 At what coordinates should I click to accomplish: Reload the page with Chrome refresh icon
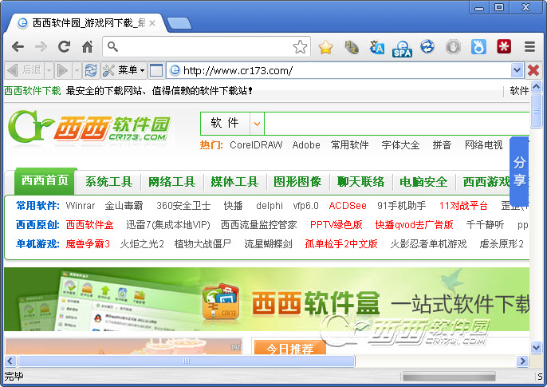click(x=64, y=46)
